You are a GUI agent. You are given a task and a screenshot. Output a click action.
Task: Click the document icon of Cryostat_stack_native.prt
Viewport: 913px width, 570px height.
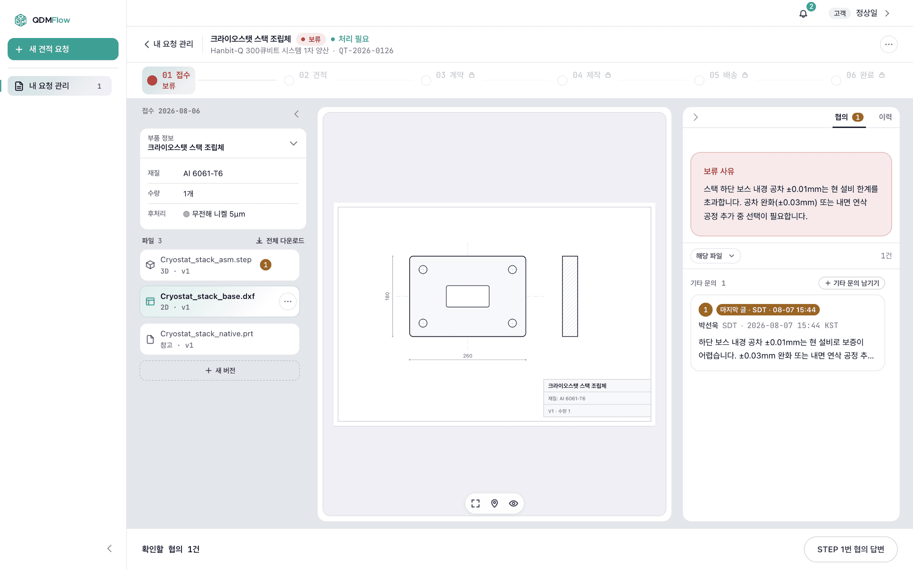coord(150,339)
